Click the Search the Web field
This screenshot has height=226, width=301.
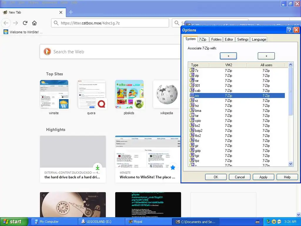point(110,51)
